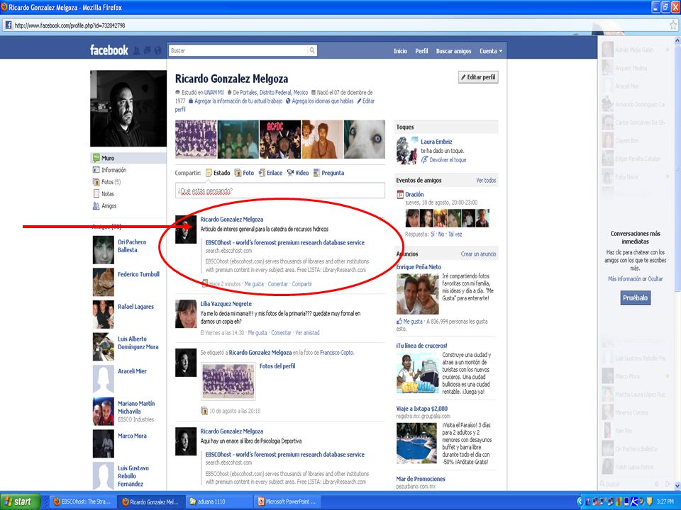Answer Sí to the Oración event
This screenshot has height=510, width=681.
click(x=432, y=234)
